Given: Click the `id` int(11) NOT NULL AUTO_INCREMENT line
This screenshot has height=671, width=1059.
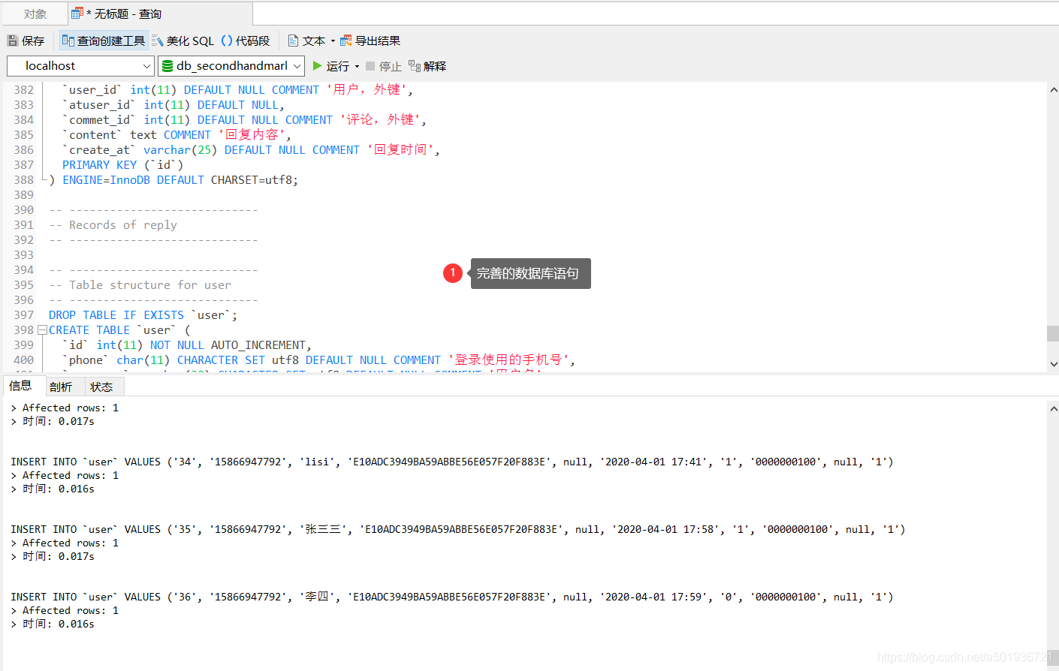Looking at the screenshot, I should pos(187,345).
